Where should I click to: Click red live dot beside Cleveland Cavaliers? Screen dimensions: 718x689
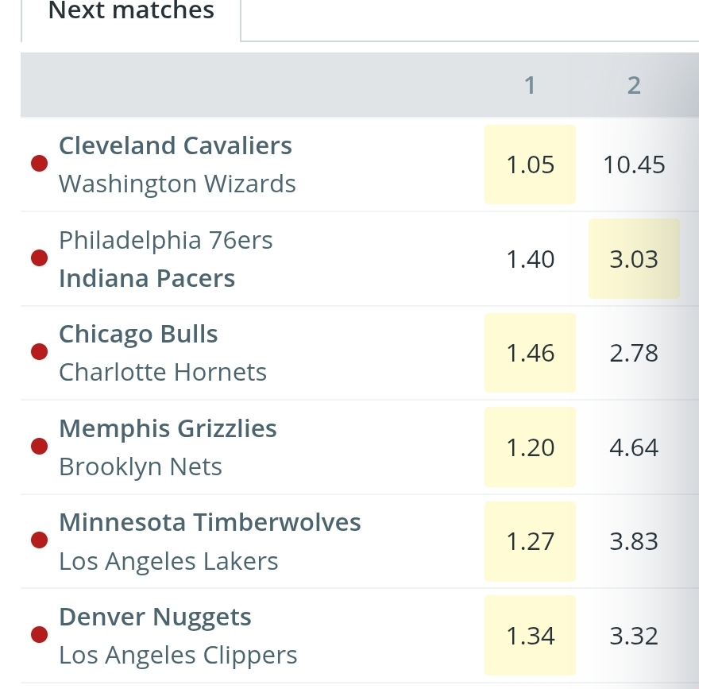pyautogui.click(x=39, y=165)
